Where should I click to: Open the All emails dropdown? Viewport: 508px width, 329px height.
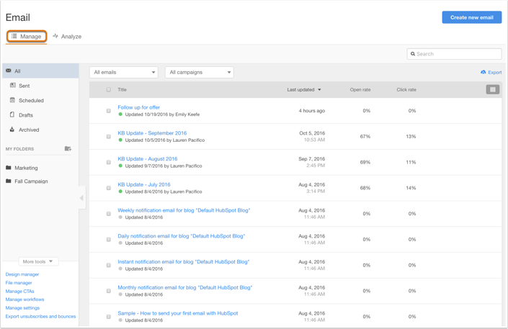coord(124,72)
